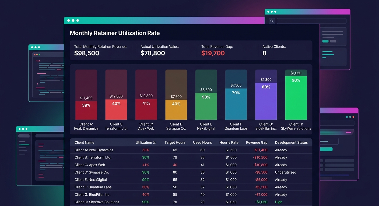
Task: Click the -$11,400 revenue gap value for Client A
Action: click(x=260, y=150)
